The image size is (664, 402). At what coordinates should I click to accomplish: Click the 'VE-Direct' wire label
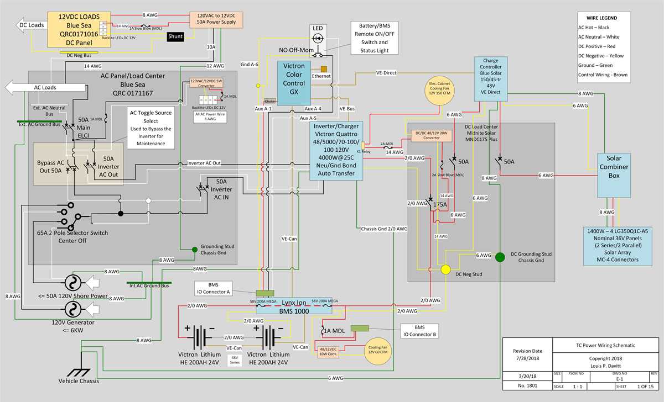[386, 73]
